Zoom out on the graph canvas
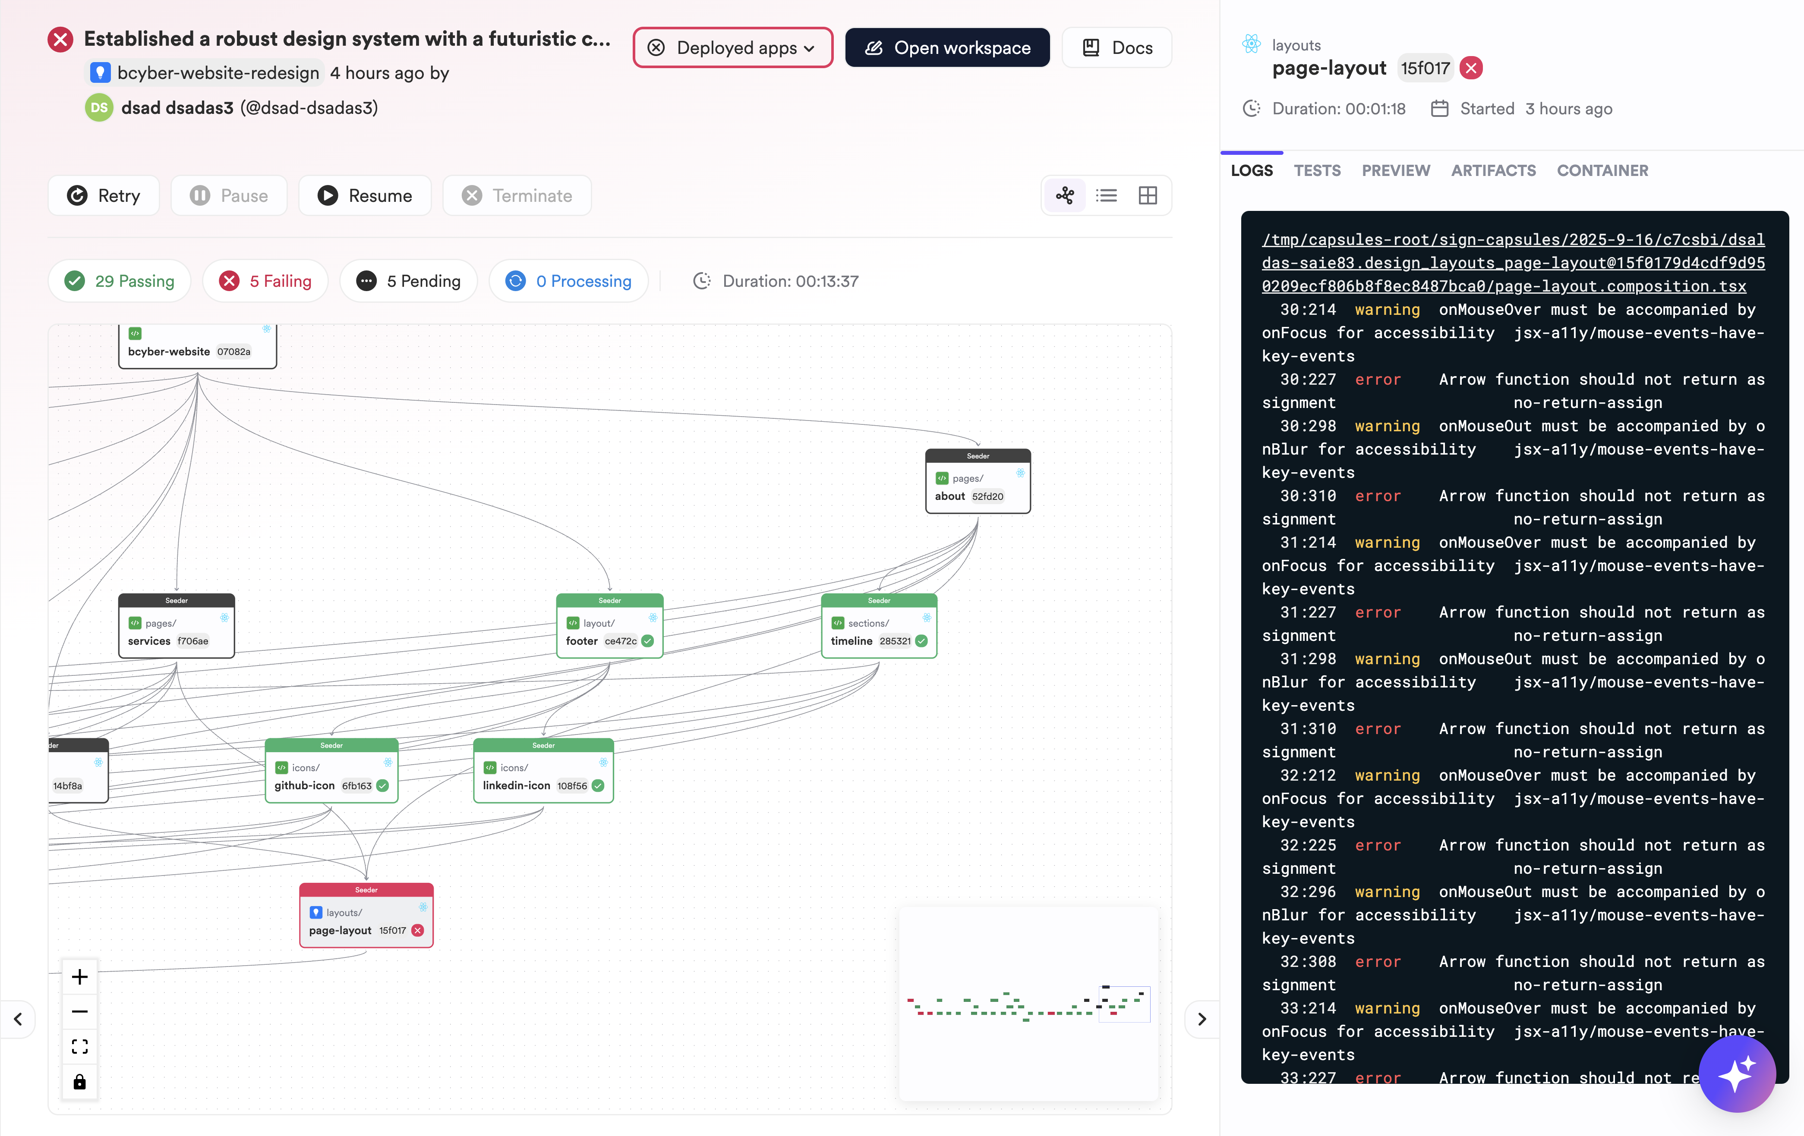This screenshot has width=1804, height=1136. (80, 1012)
